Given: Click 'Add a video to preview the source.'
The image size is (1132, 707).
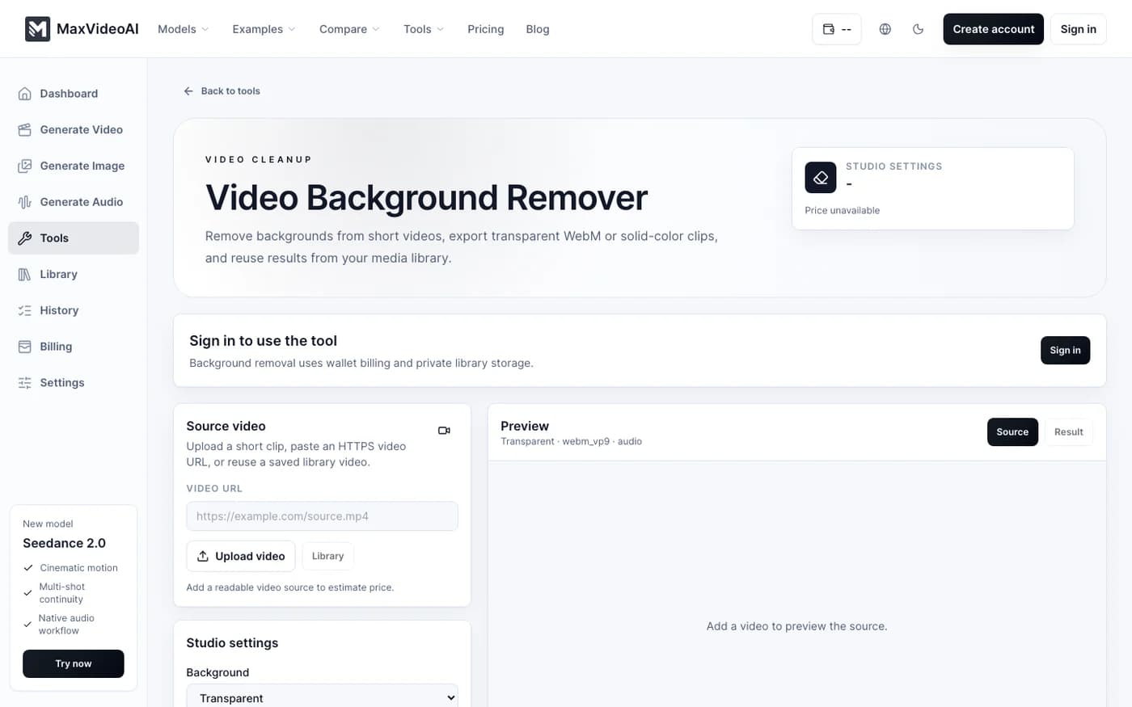Looking at the screenshot, I should pos(796,626).
